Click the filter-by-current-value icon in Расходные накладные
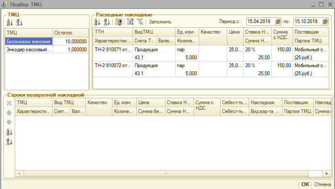Screen dimensions: 335x189 pyautogui.click(x=119, y=21)
